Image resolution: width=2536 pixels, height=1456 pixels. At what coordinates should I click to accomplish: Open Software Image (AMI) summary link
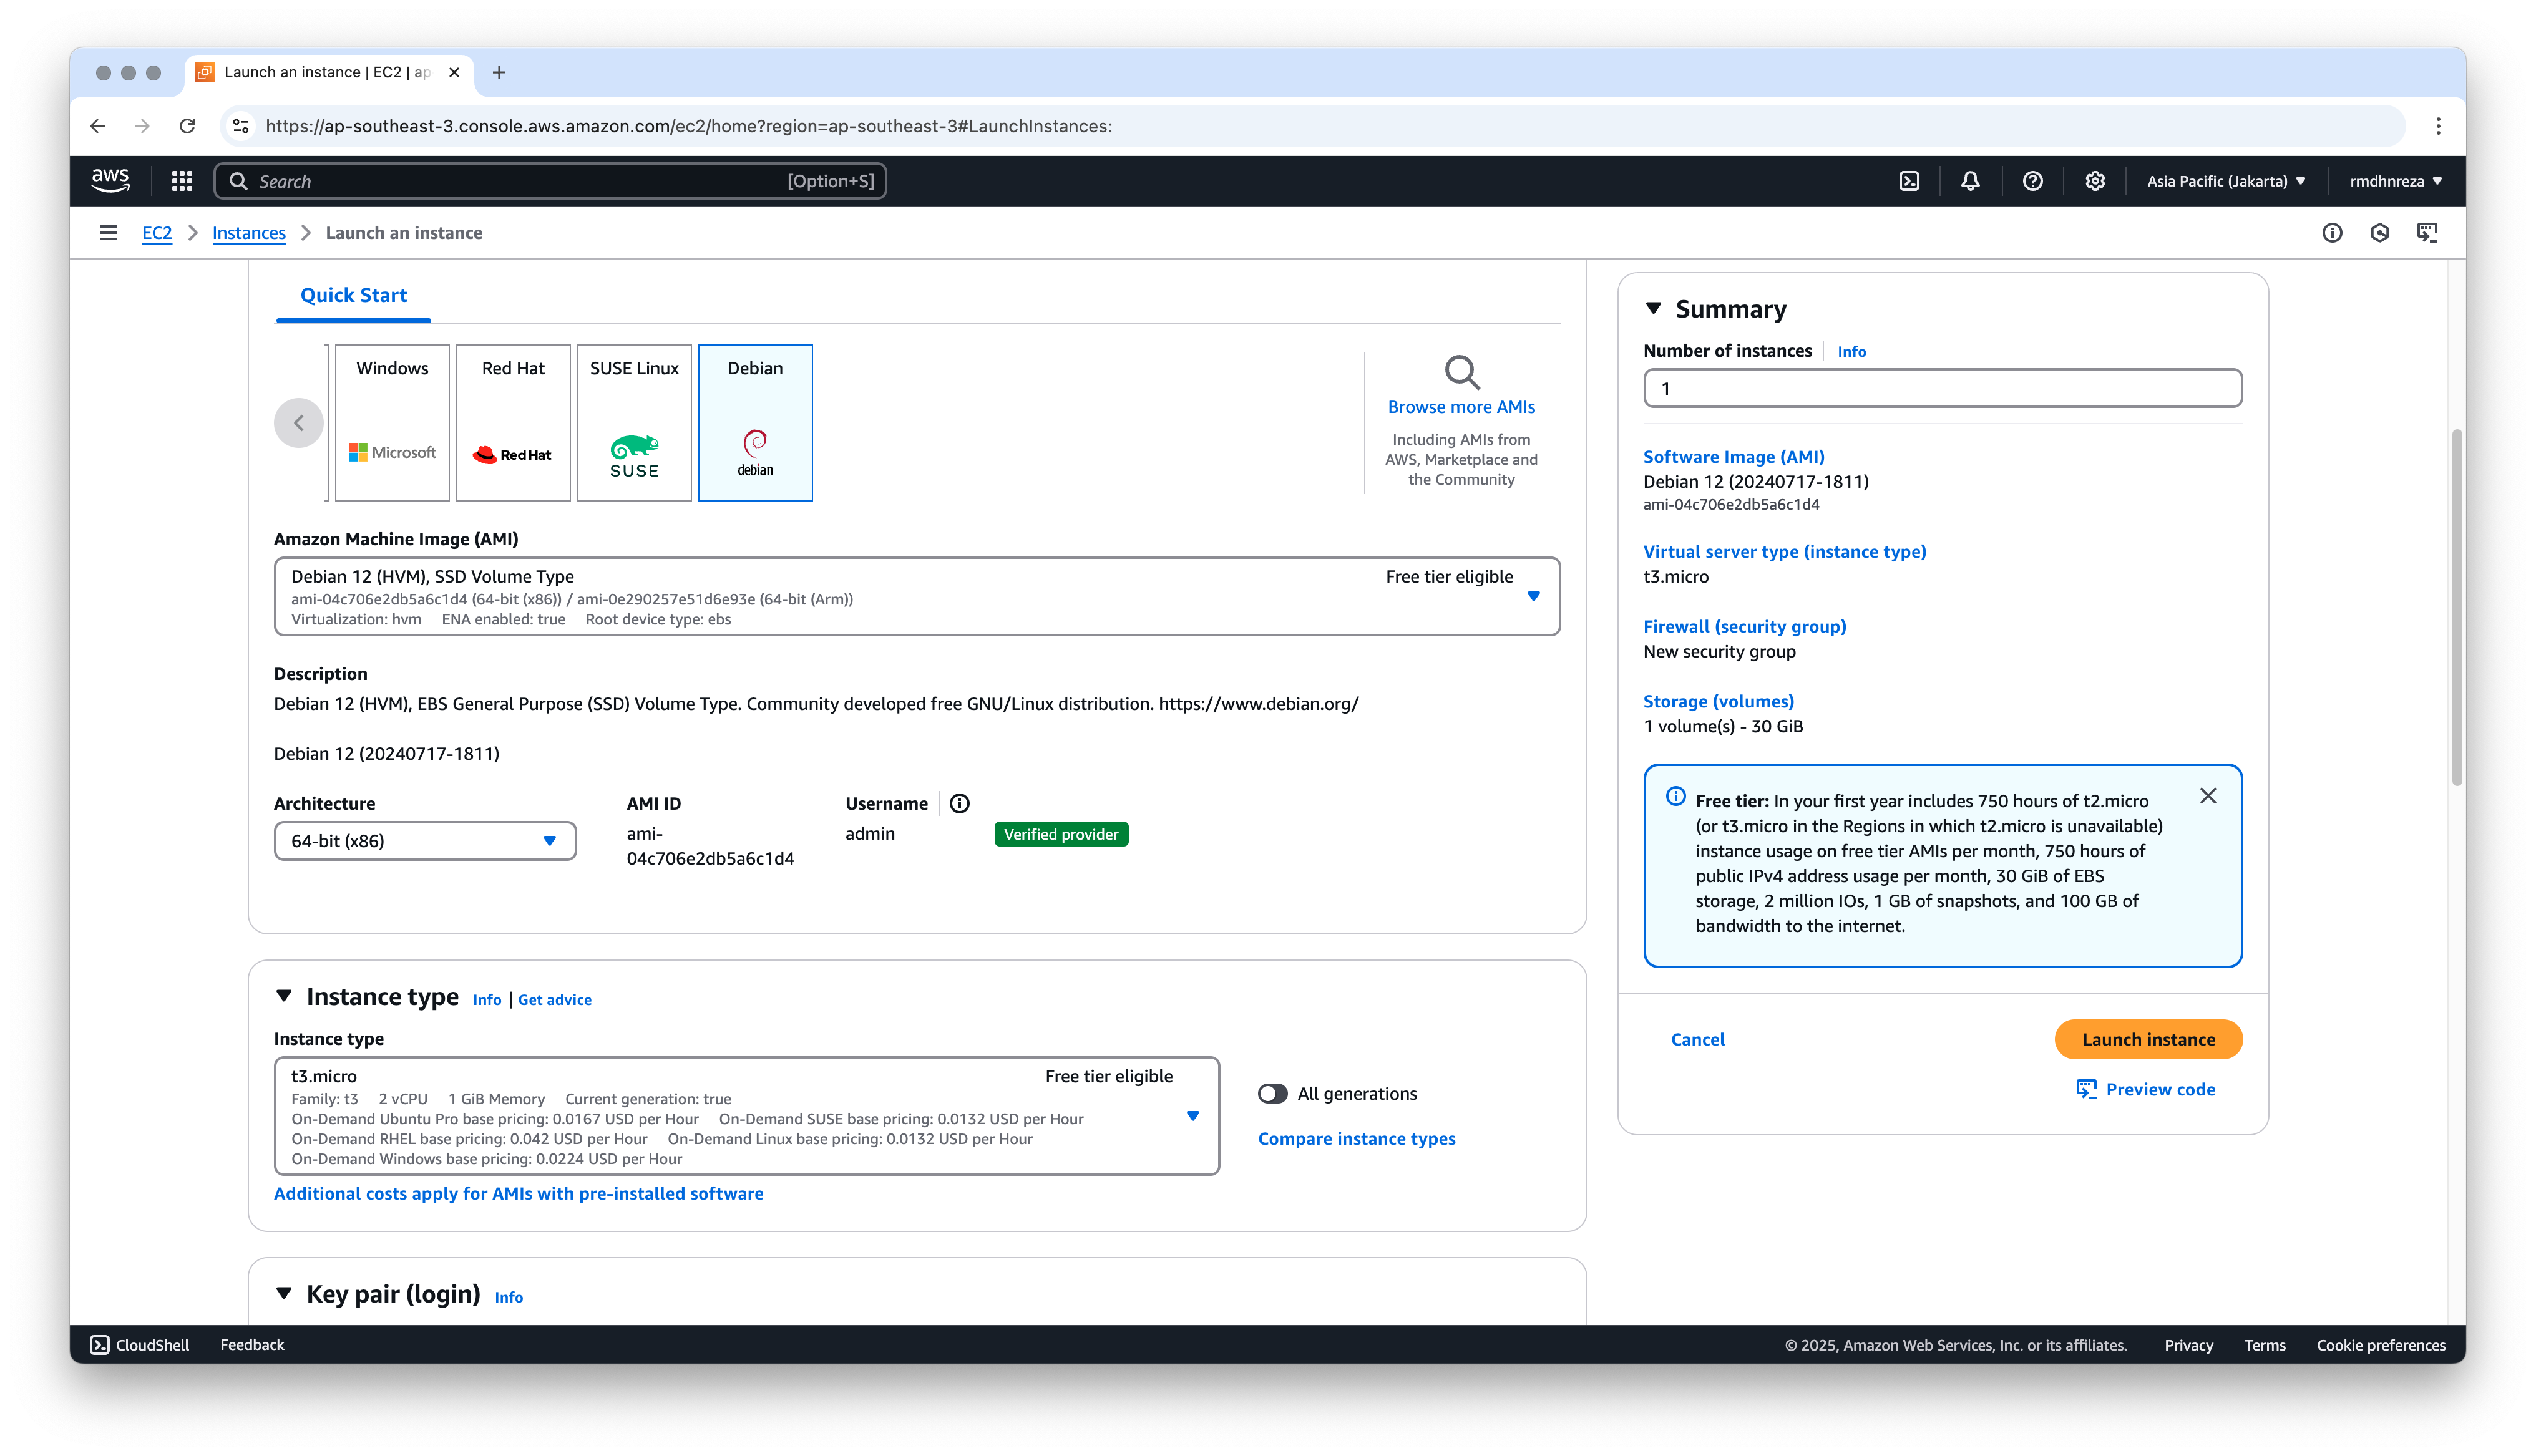pyautogui.click(x=1733, y=457)
